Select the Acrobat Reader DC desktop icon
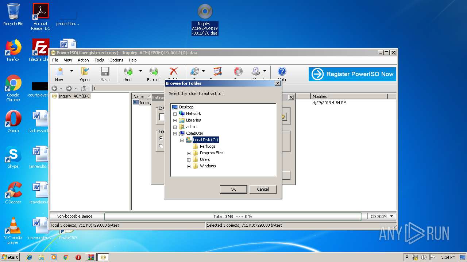The image size is (467, 262). 40,17
